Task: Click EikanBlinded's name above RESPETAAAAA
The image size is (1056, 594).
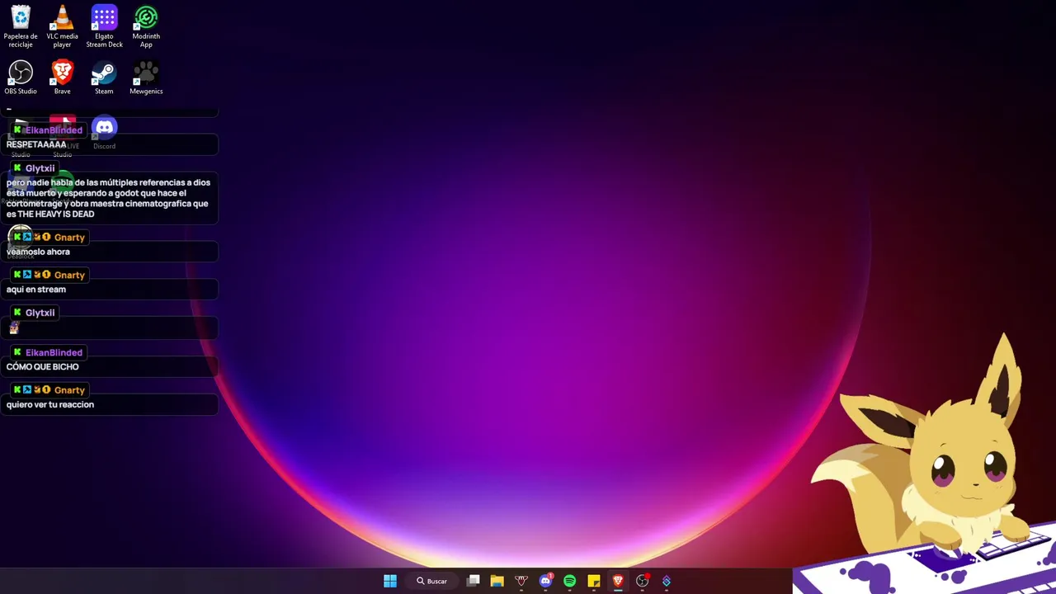Action: 54,130
